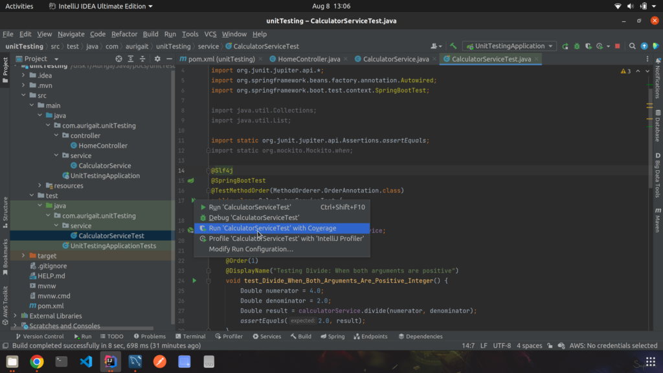This screenshot has height=373, width=663.
Task: Click the Project panel horizontal scrollbar
Action: pyautogui.click(x=82, y=328)
